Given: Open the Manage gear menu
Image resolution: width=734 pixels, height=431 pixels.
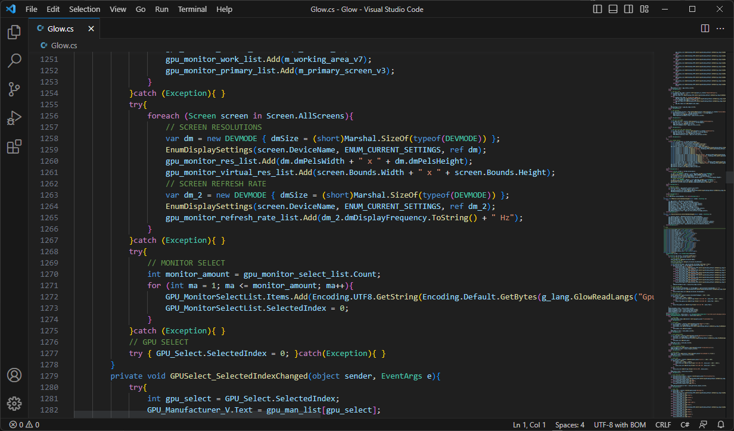Looking at the screenshot, I should [x=14, y=403].
